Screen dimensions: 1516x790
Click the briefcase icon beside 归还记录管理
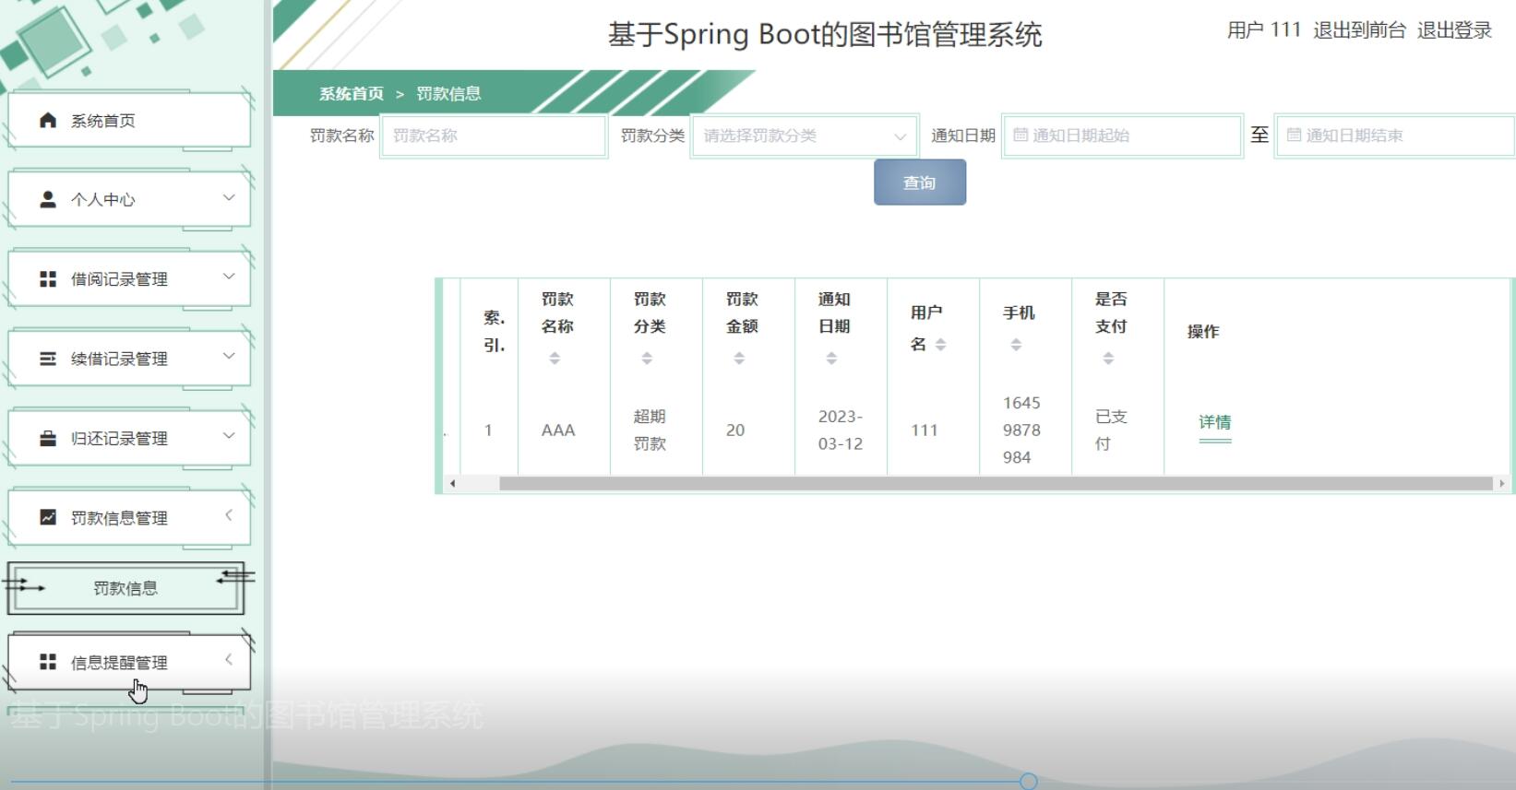point(48,438)
